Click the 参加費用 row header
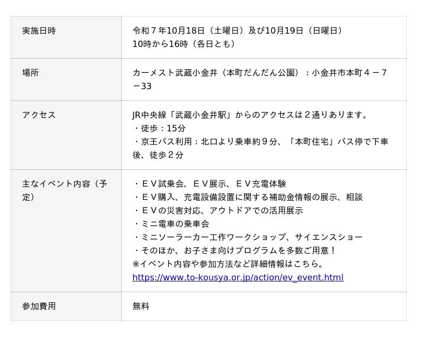This screenshot has height=337, width=427. pos(39,306)
